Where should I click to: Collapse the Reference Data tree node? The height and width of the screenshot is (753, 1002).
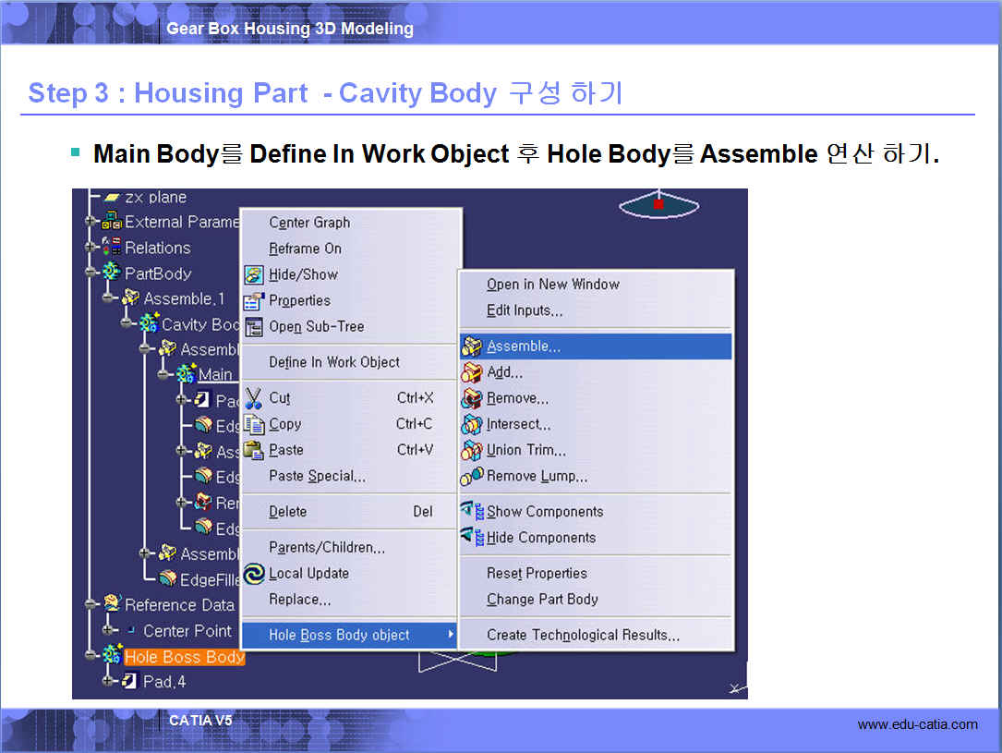[x=91, y=605]
